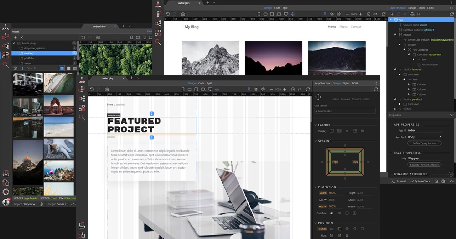Set Display to hidden with crossed-eye icon
This screenshot has height=239, width=456.
point(362,131)
